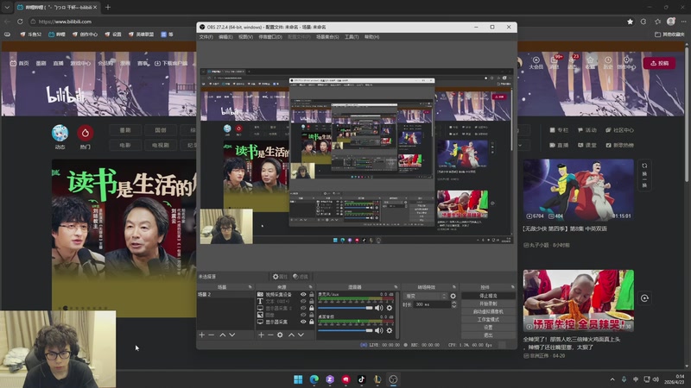Click the 设置 settings button in controls

point(487,327)
